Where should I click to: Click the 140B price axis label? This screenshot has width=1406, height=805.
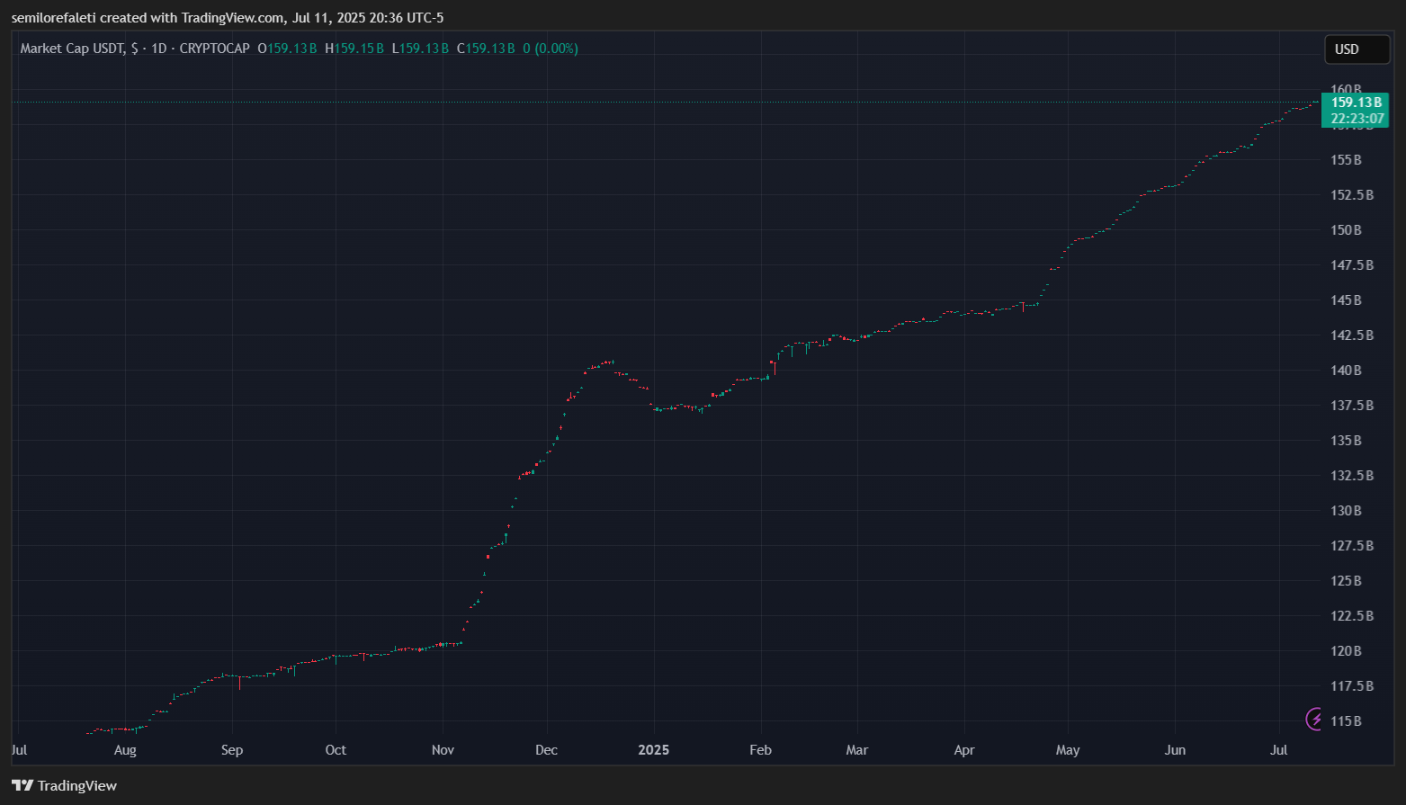[x=1346, y=371]
